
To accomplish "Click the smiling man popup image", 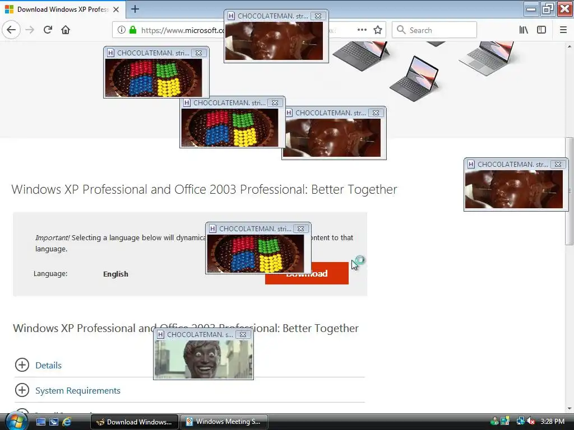I will [x=203, y=359].
